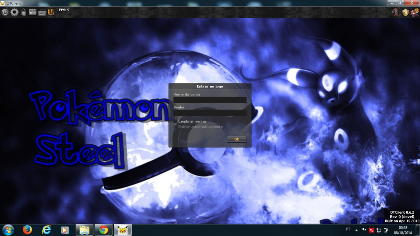Click the Entrar no jogo dialog title
The height and width of the screenshot is (236, 420).
click(x=210, y=86)
